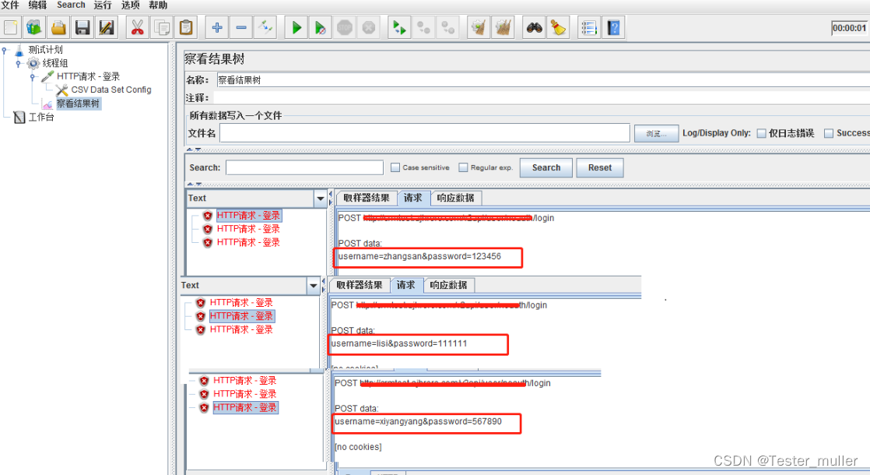Toggle the 仅日志错误 checkbox
Viewport: 870px width, 475px height.
762,133
